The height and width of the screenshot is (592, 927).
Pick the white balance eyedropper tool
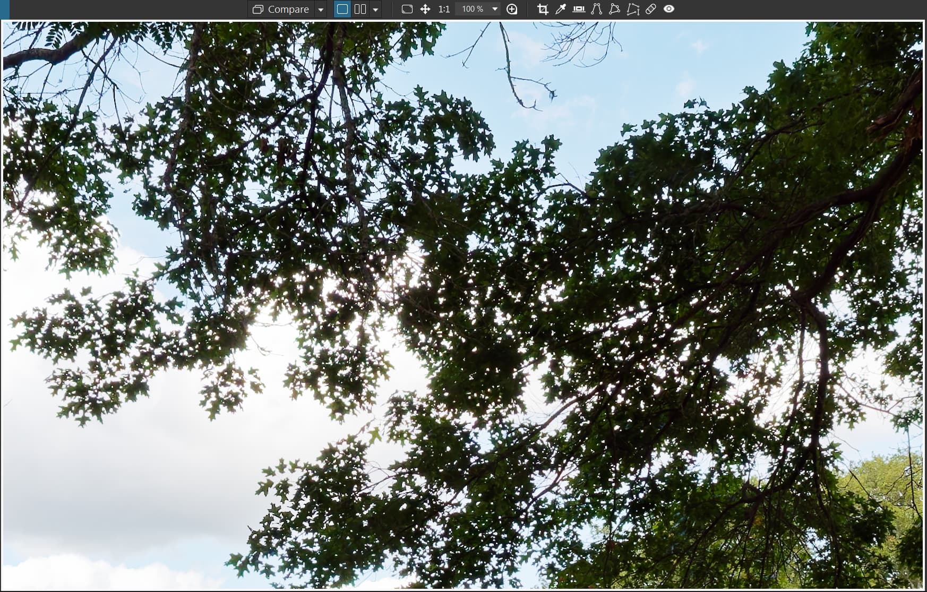560,9
